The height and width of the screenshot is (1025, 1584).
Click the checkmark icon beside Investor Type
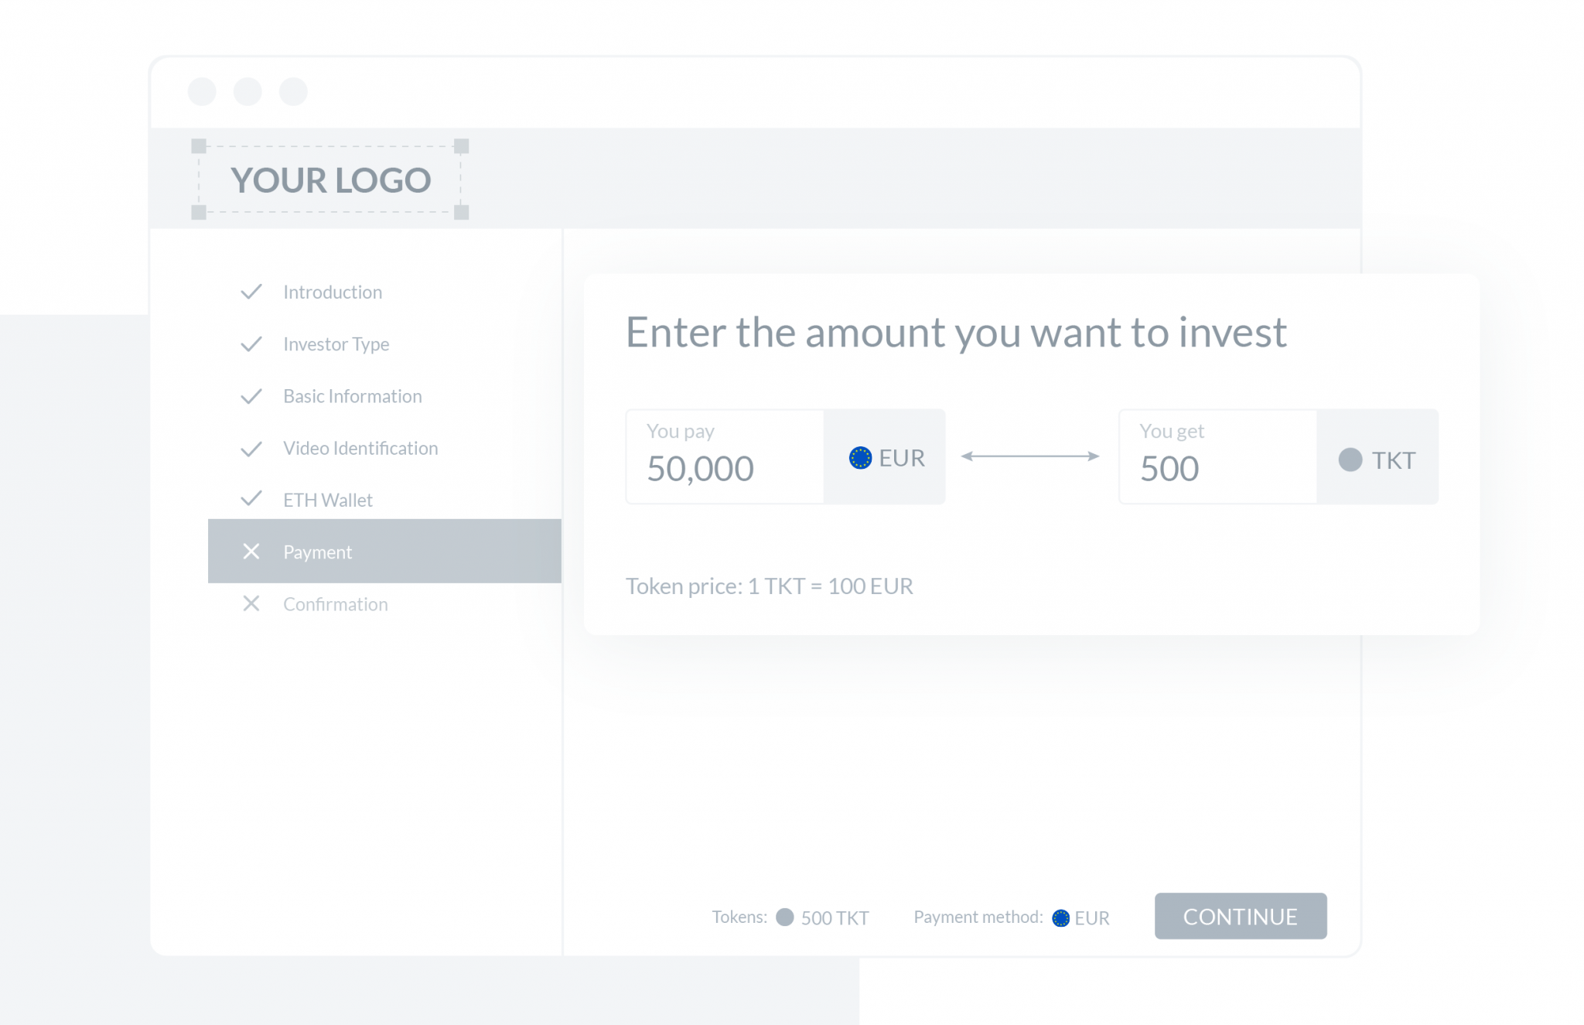coord(251,343)
